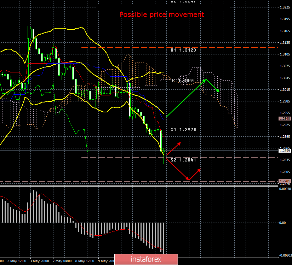Viewport: 292px width, 265px height.
Task: Click MACD zero level label 0.00
Action: 282,223
